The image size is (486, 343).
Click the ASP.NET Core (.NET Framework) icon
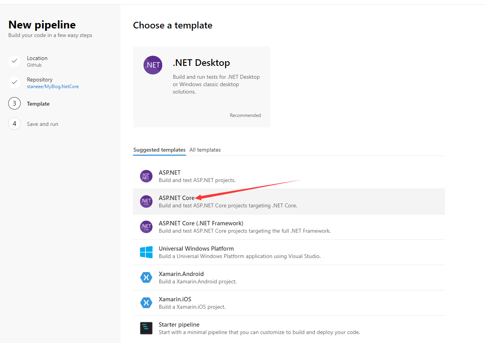point(146,227)
